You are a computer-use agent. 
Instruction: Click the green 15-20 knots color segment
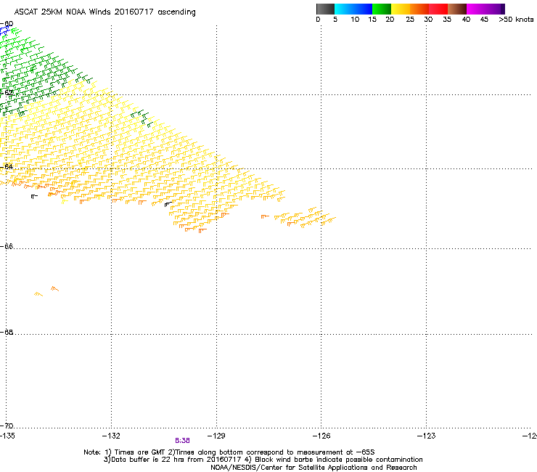click(x=382, y=9)
